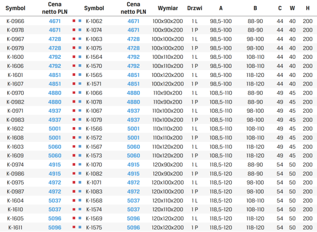Select symbol K-1601 cell

tap(15, 75)
